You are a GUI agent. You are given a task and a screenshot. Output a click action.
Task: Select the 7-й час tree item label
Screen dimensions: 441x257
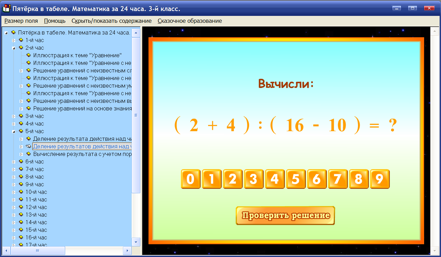pyautogui.click(x=35, y=169)
